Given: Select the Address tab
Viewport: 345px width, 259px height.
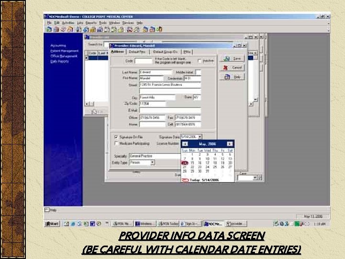Looking at the screenshot, I should tap(117, 51).
